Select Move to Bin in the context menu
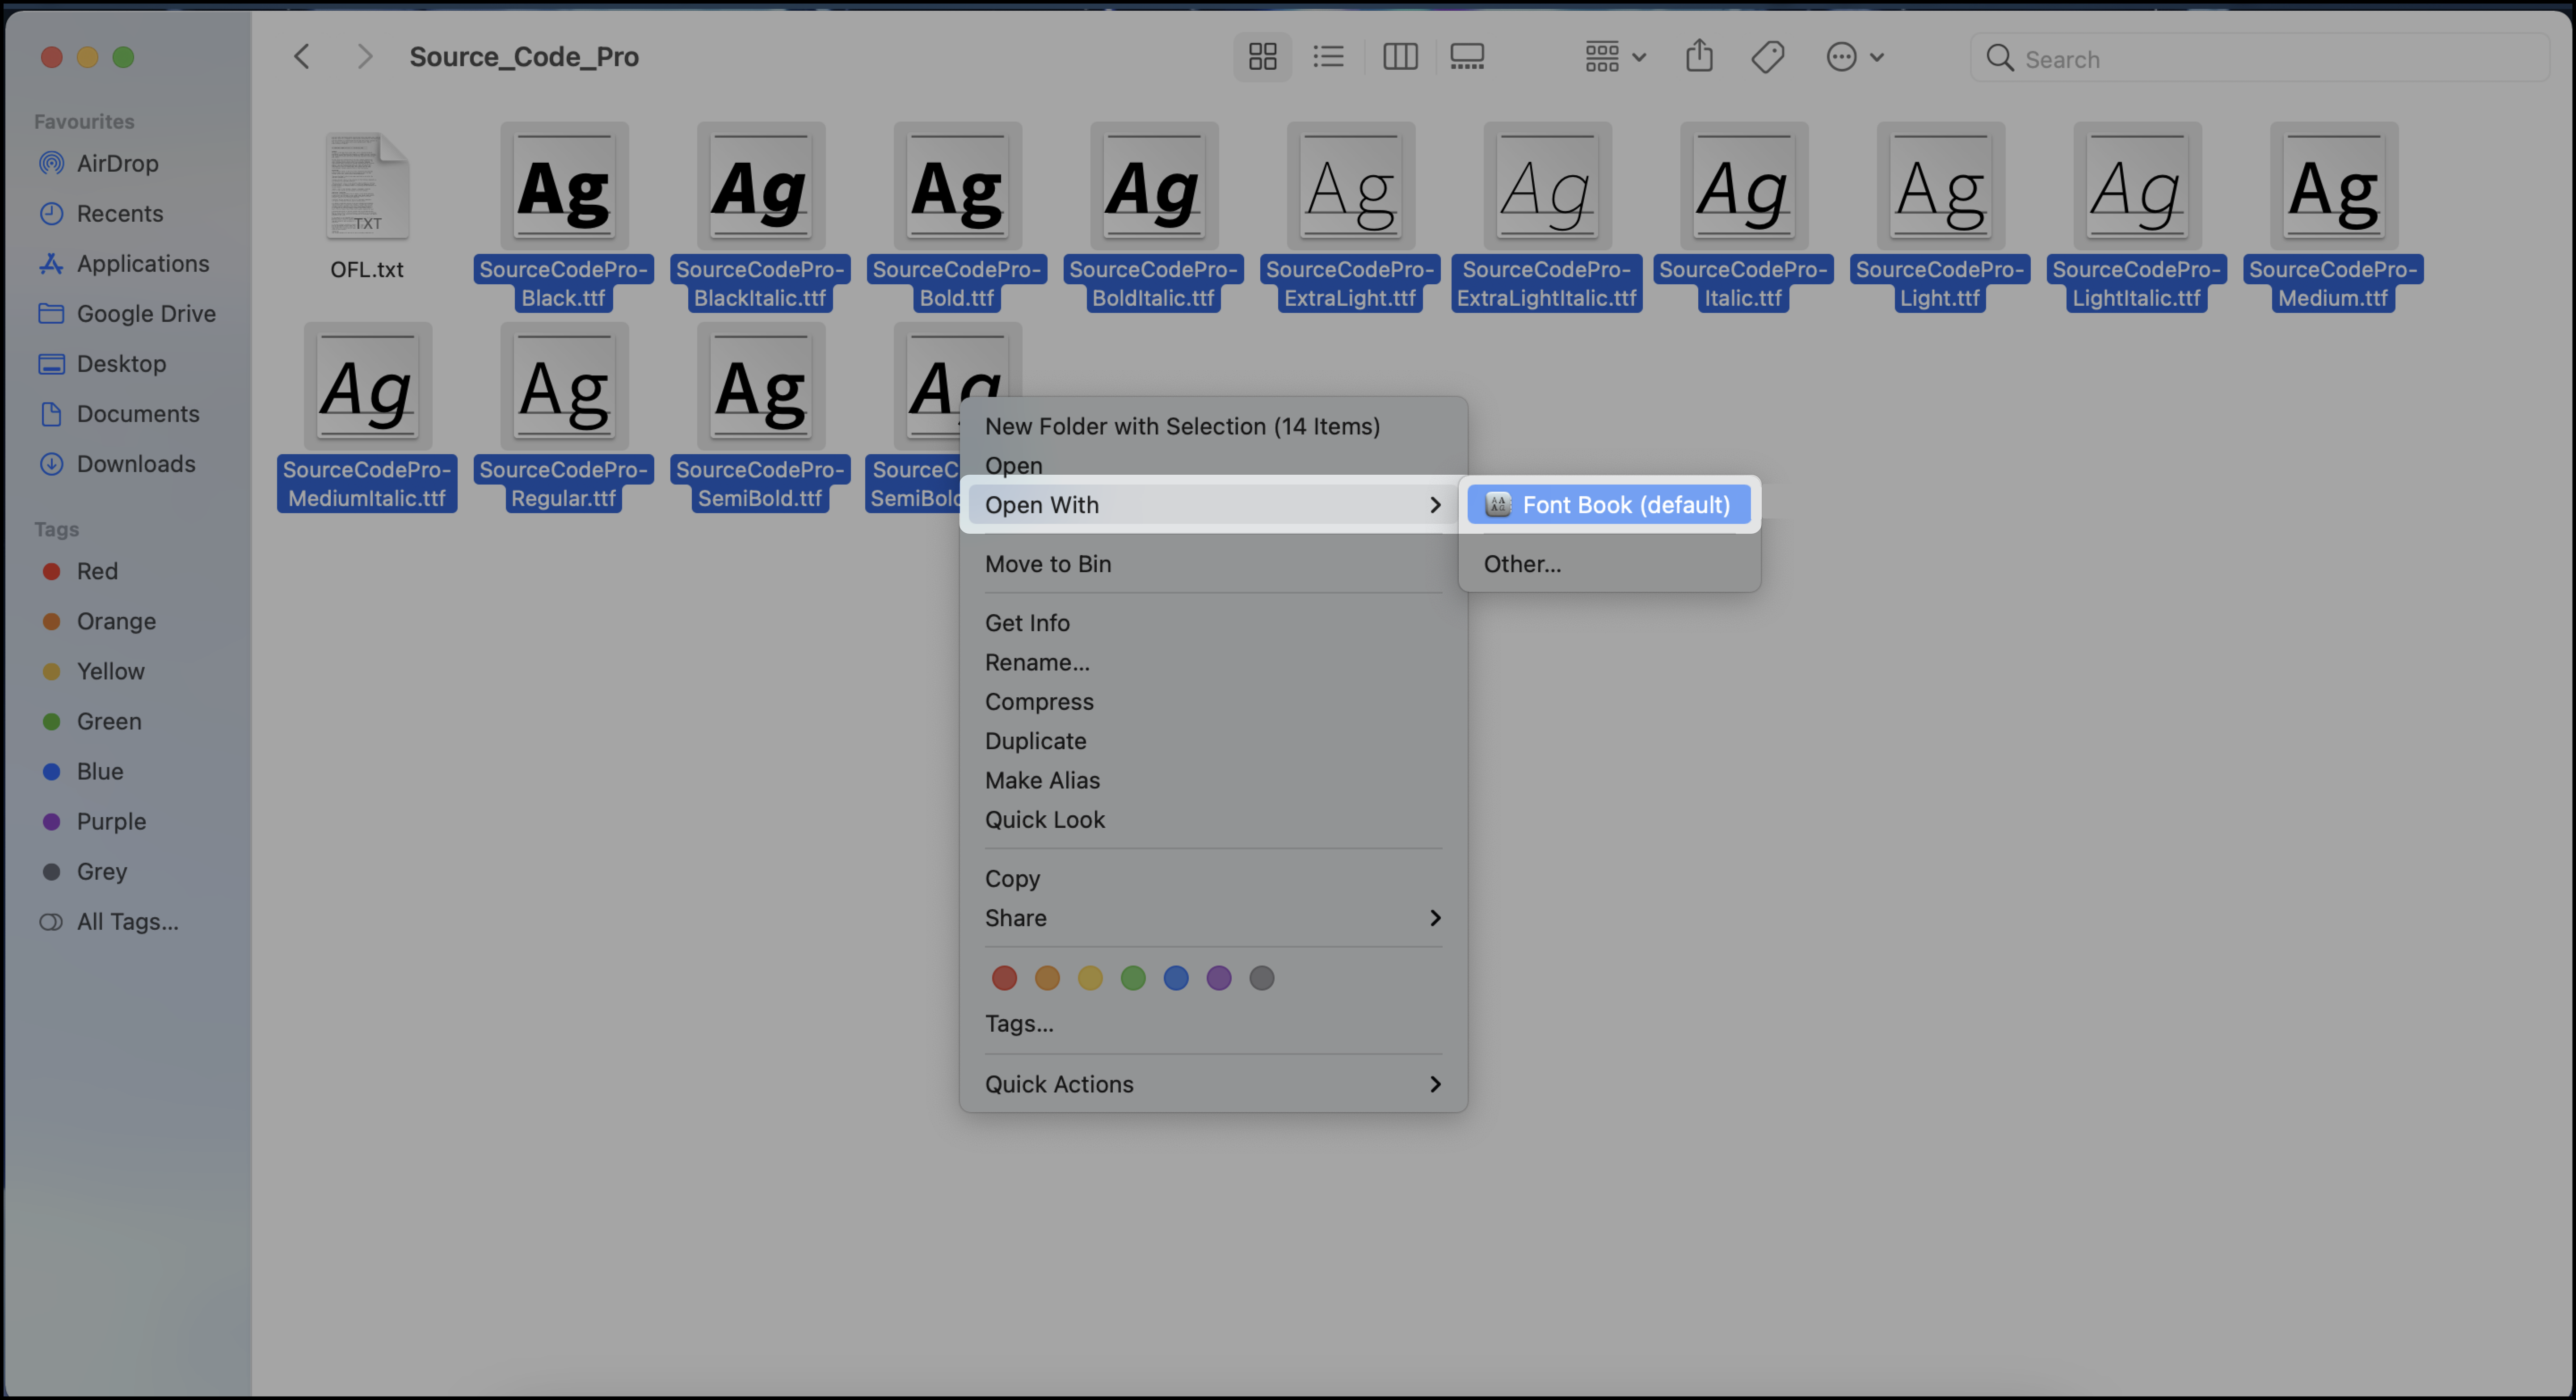The width and height of the screenshot is (2576, 1400). (x=1048, y=564)
